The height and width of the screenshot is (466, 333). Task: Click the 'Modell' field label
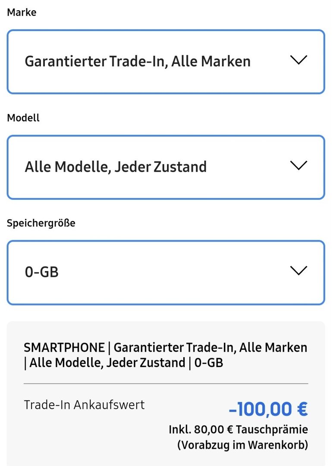pos(23,118)
